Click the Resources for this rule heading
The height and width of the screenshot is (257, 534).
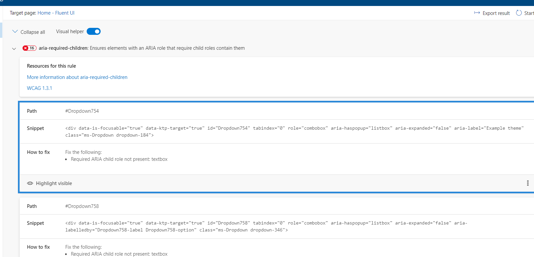pyautogui.click(x=51, y=66)
